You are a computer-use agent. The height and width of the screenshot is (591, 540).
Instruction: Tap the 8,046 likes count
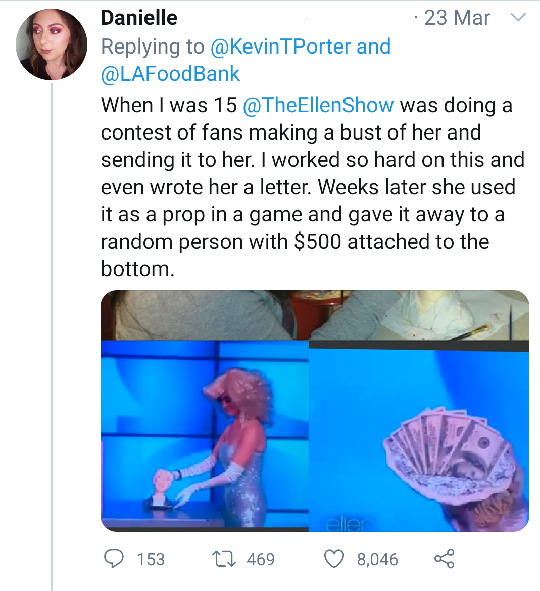[377, 559]
